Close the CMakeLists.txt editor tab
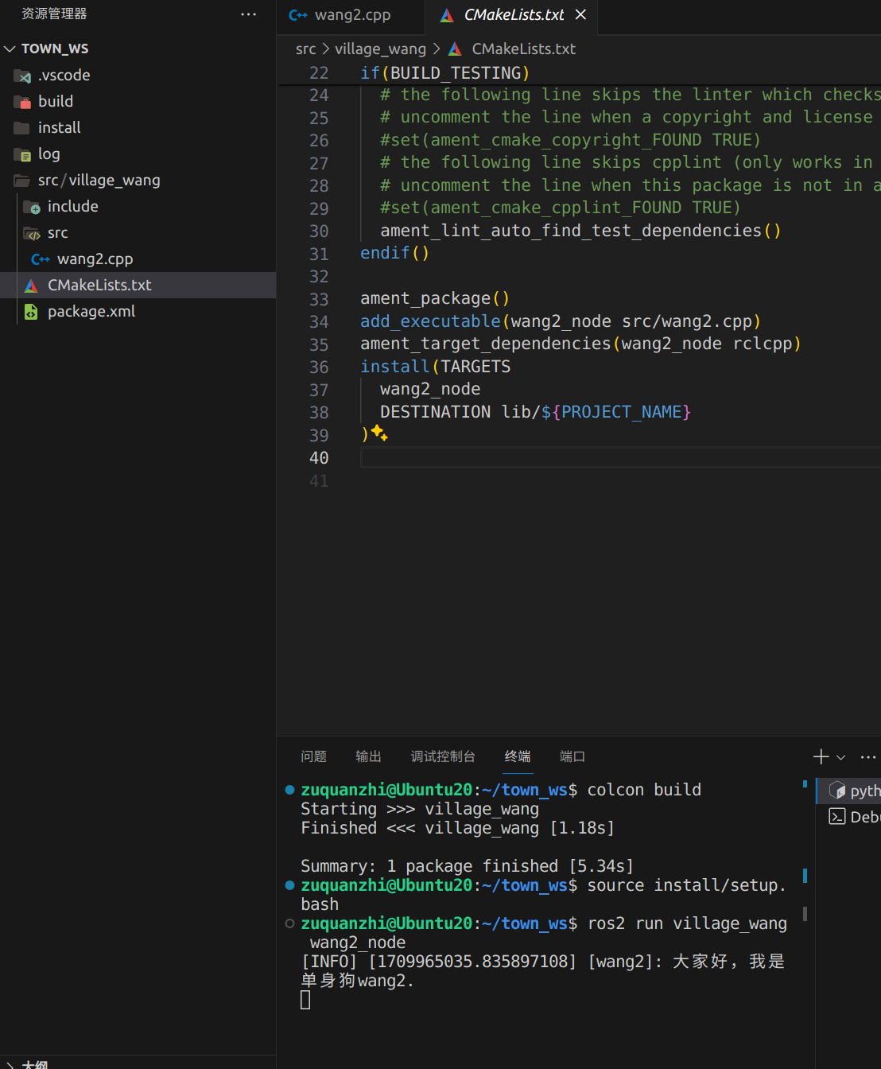The height and width of the screenshot is (1069, 881). coord(580,15)
